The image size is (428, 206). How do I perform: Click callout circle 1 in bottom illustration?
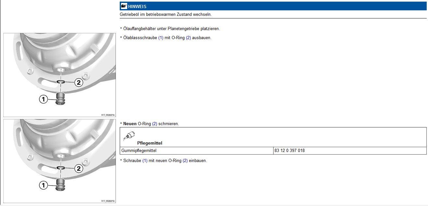point(43,185)
